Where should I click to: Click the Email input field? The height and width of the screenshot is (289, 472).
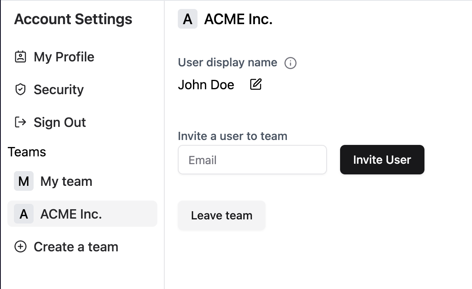252,160
